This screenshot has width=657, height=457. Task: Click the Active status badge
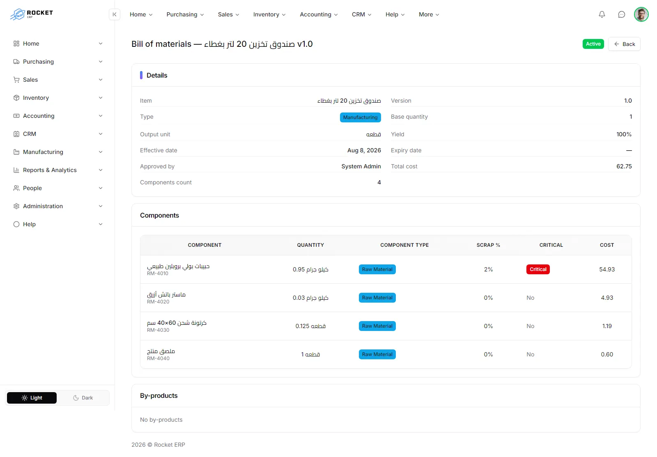coord(593,44)
